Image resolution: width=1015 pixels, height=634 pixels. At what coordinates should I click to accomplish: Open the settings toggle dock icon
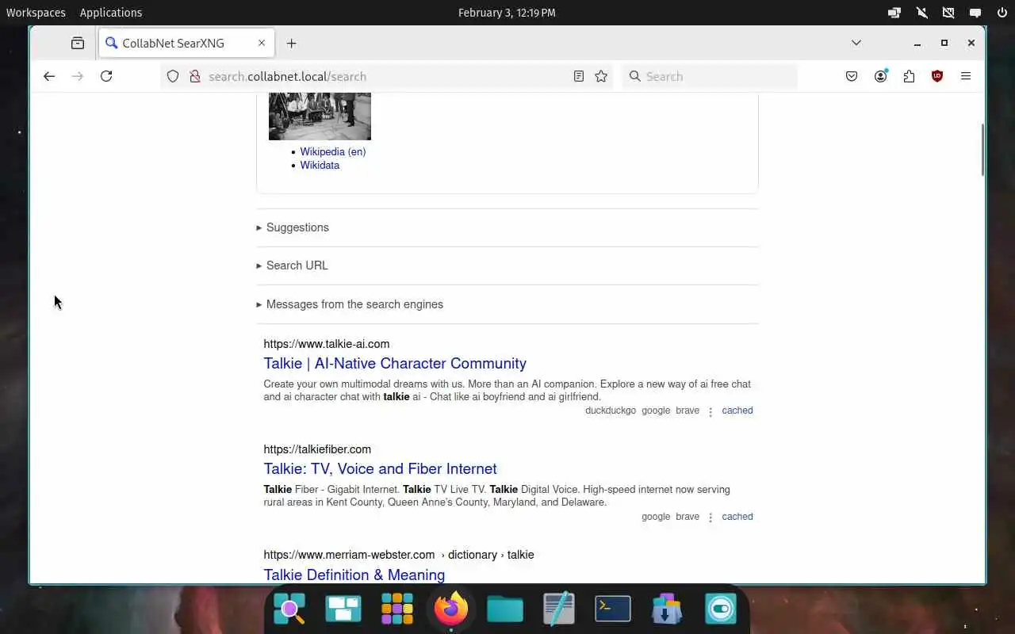tap(721, 609)
